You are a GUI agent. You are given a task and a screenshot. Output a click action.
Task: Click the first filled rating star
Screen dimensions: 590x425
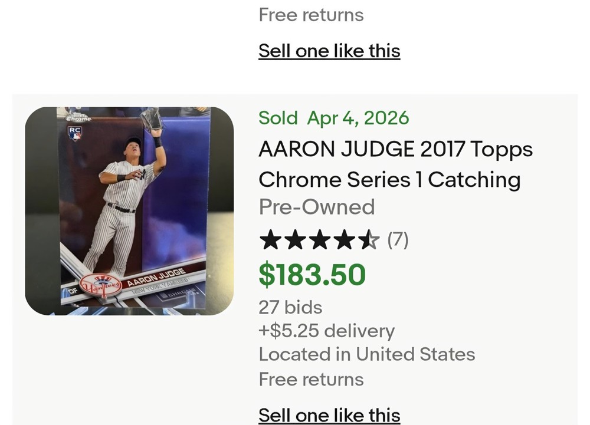[x=270, y=240]
